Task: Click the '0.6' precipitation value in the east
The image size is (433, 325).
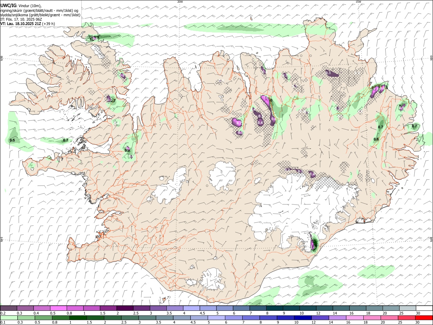Action: 376,139
